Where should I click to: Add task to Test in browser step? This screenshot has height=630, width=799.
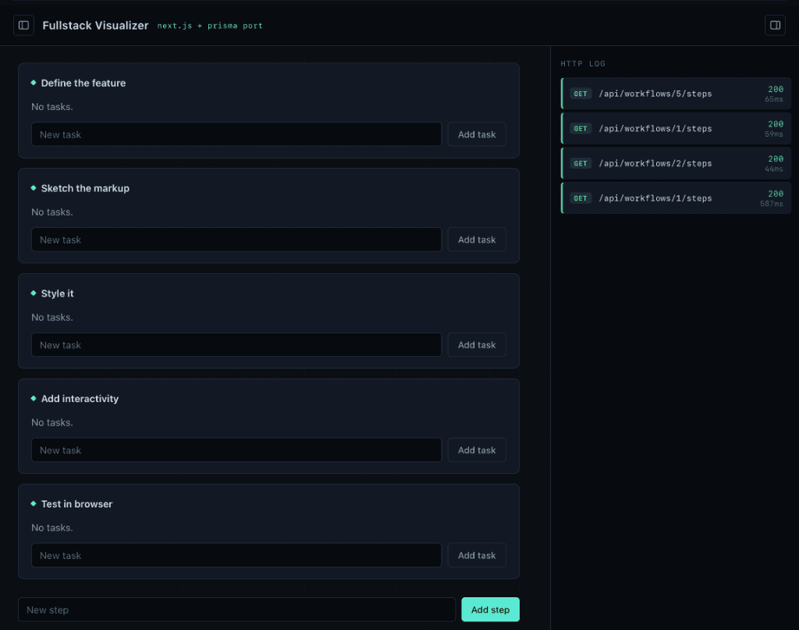[x=477, y=555]
